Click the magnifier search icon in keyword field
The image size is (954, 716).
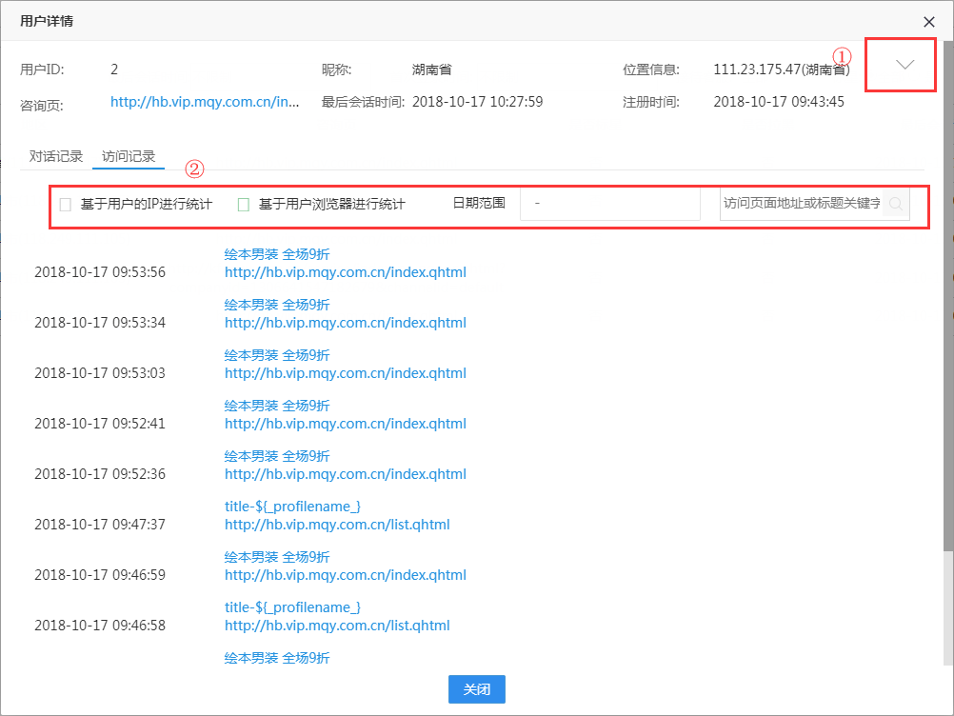[895, 204]
